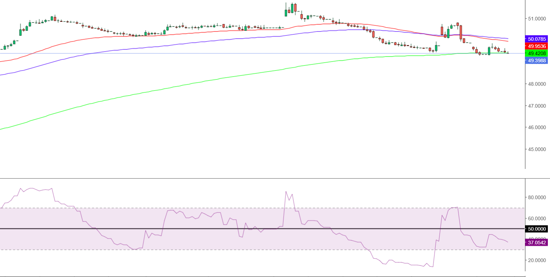Click the RSI 50.0000 midline label
The image size is (550, 277).
537,229
